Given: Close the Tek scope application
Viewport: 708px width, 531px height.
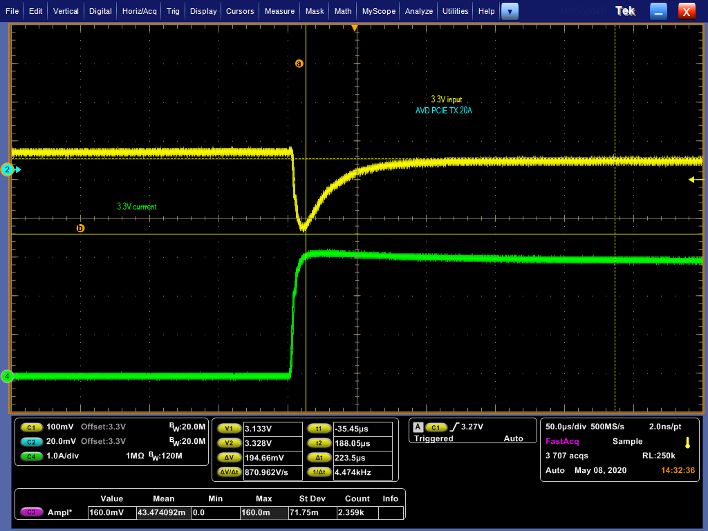Looking at the screenshot, I should (687, 11).
